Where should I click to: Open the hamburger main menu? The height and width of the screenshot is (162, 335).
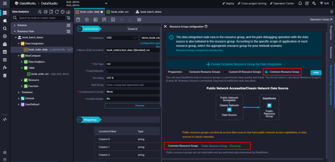pos(5,3)
